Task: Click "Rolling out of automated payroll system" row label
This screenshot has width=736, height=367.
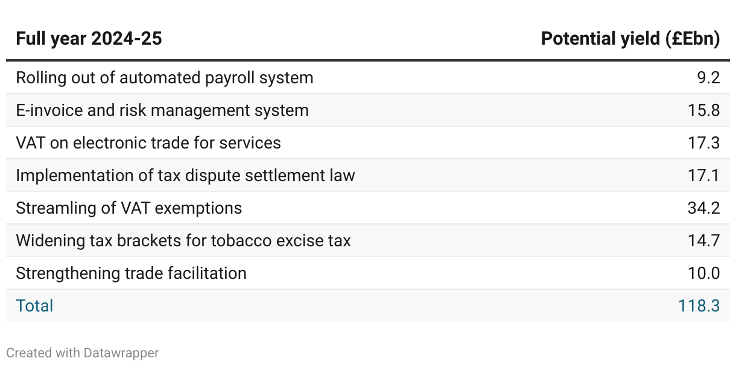Action: click(164, 78)
